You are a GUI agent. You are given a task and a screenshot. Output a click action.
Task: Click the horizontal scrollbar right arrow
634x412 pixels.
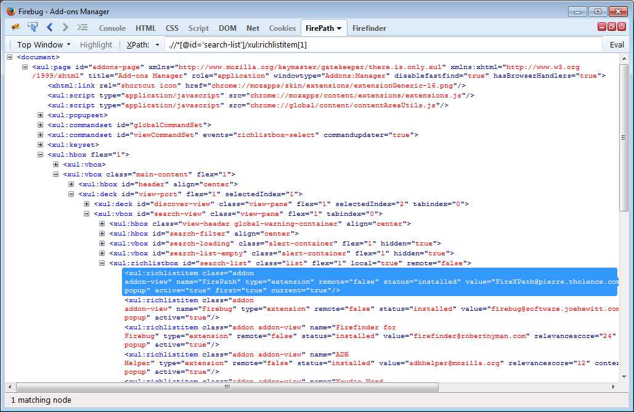coord(614,387)
